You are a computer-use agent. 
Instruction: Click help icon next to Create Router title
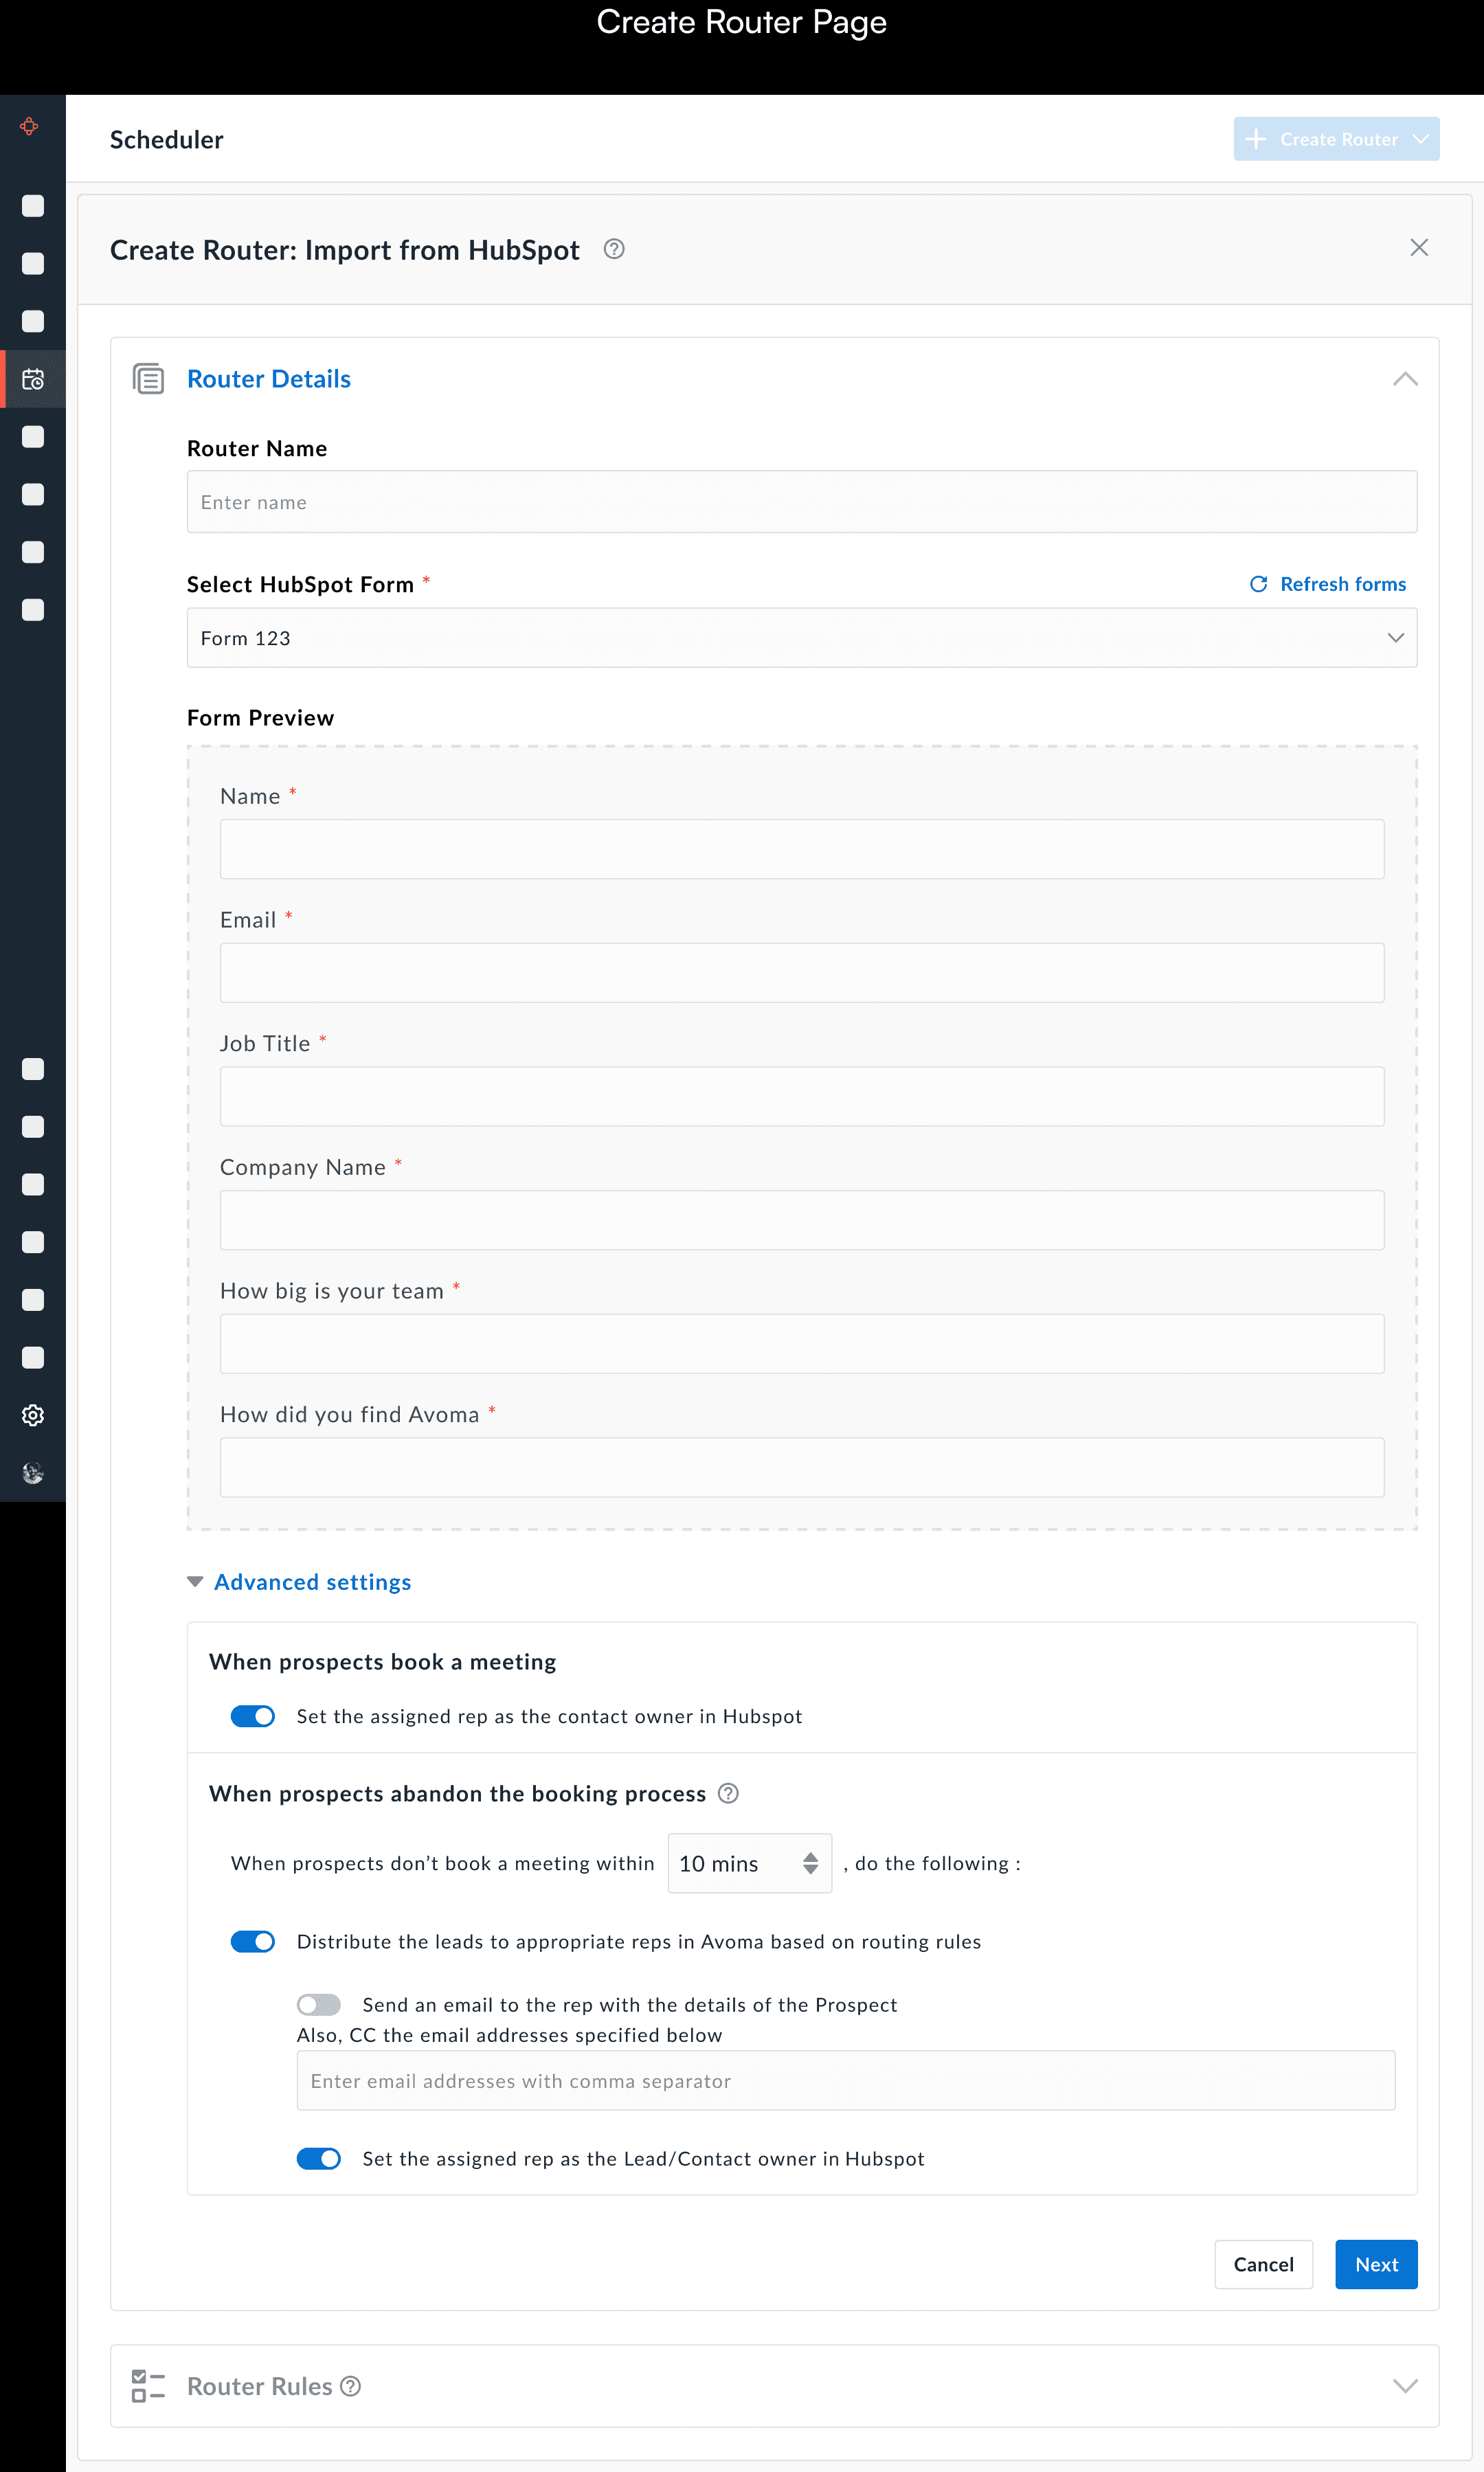[x=614, y=249]
